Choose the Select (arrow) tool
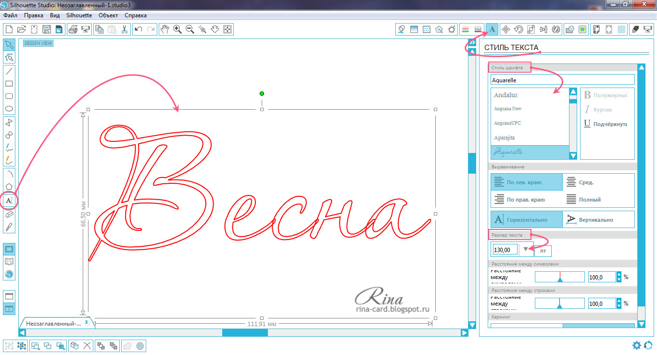 click(x=9, y=45)
